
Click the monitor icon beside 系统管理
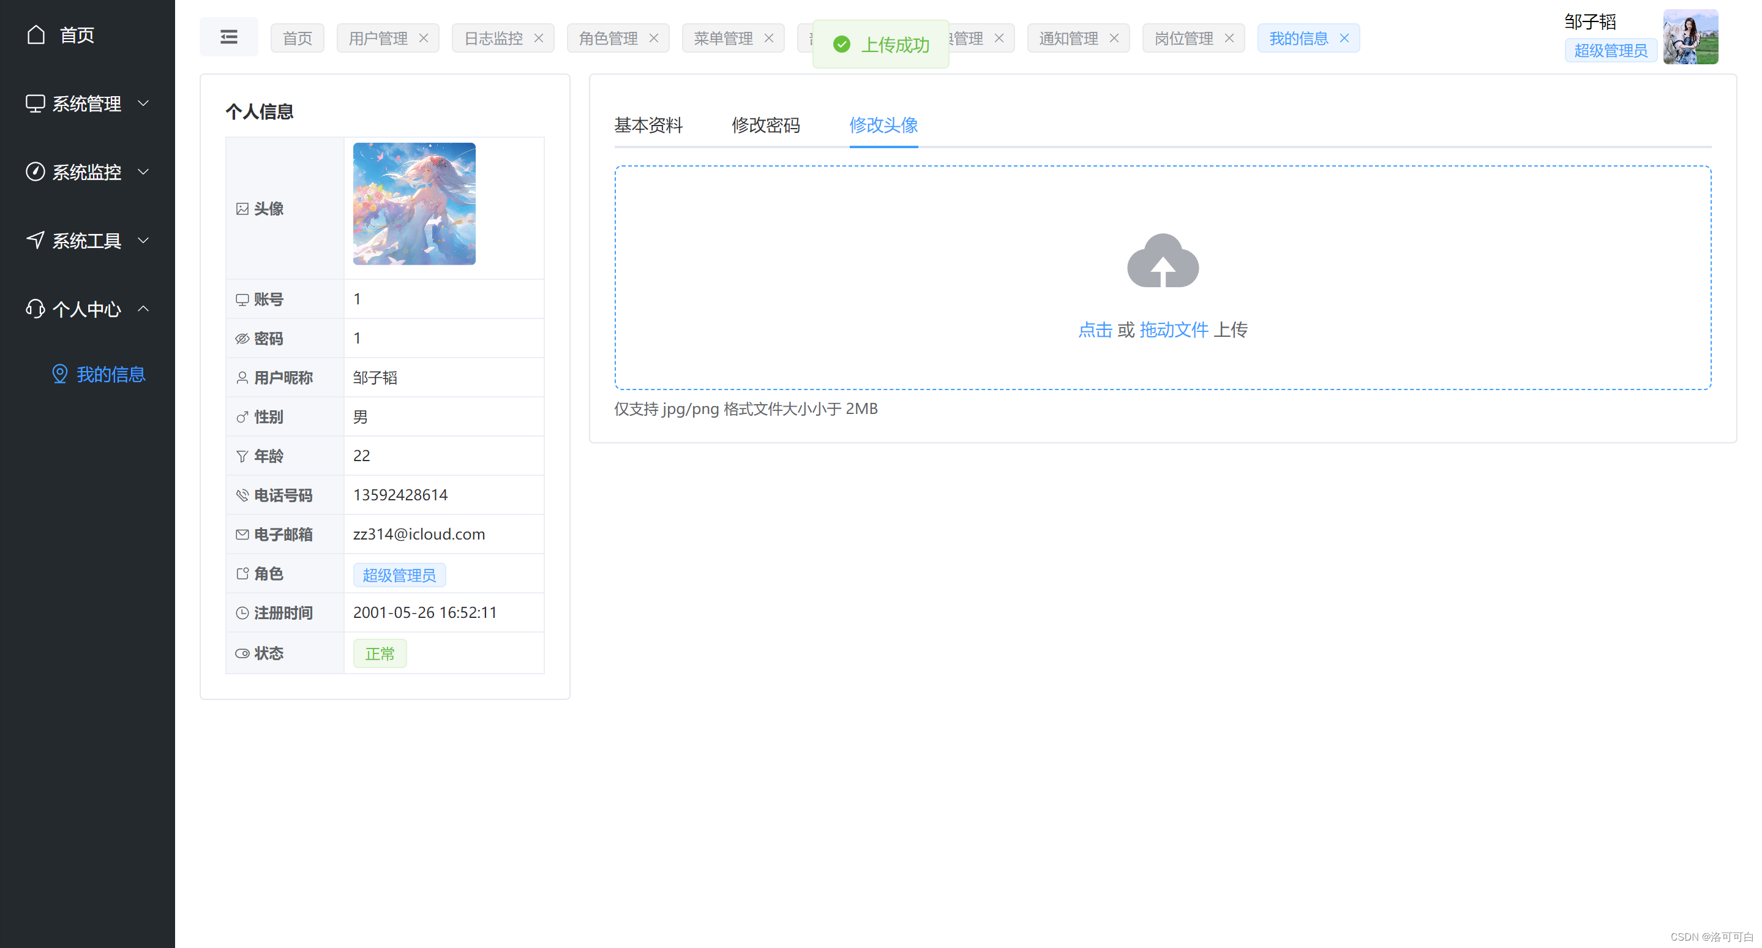35,103
